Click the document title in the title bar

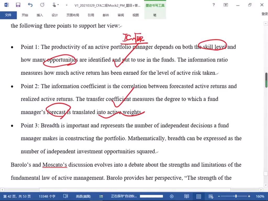coord(107,5)
